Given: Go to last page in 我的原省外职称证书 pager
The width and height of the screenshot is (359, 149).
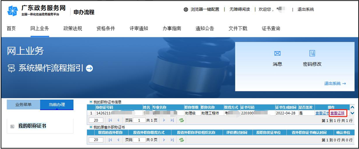Looking at the screenshot, I should point(172,140).
